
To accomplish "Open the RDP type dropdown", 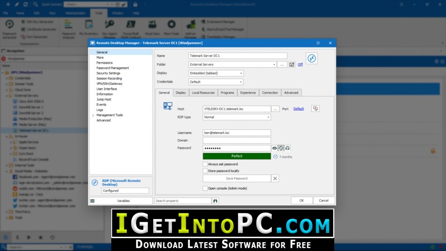I will [237, 117].
